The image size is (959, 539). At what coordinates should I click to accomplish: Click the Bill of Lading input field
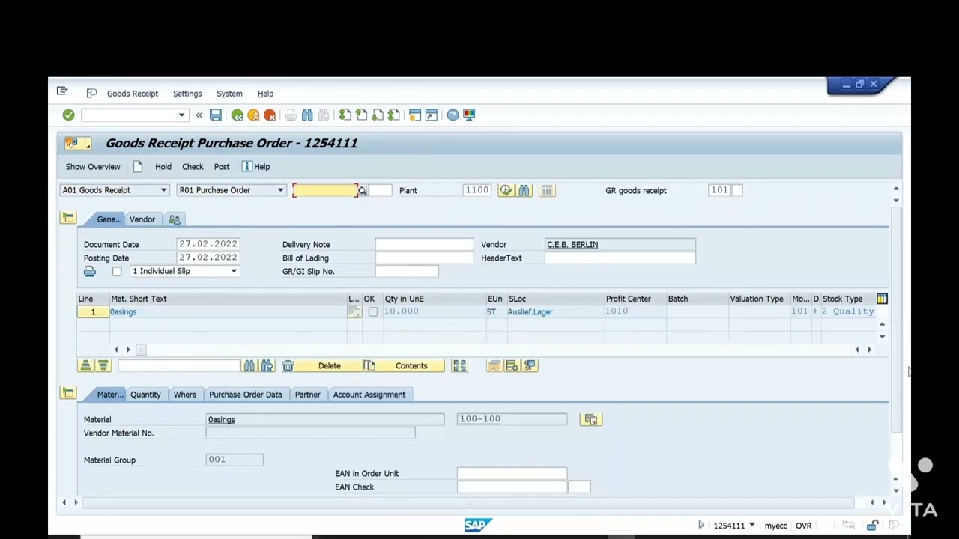coord(424,258)
